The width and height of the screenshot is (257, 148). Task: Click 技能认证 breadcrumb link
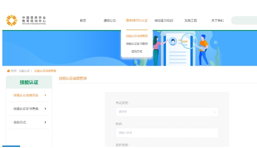(x=24, y=71)
